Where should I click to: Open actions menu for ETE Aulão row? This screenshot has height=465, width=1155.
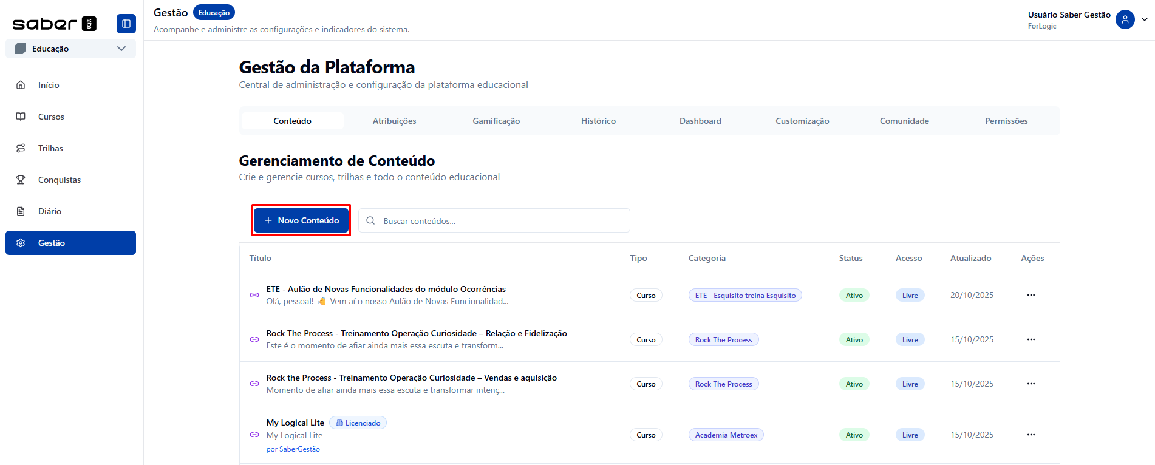pos(1031,295)
